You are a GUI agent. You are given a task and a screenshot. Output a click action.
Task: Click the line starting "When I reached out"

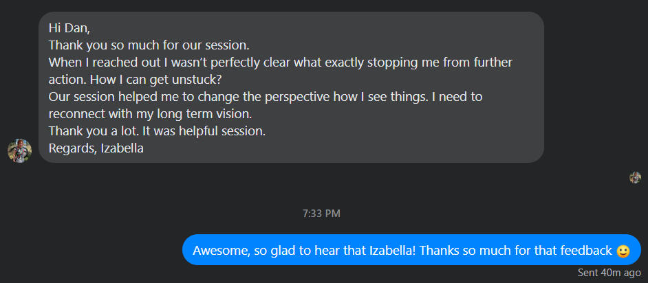280,63
